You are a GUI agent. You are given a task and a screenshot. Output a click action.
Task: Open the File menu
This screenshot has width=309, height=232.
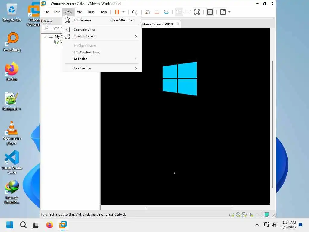[46, 12]
